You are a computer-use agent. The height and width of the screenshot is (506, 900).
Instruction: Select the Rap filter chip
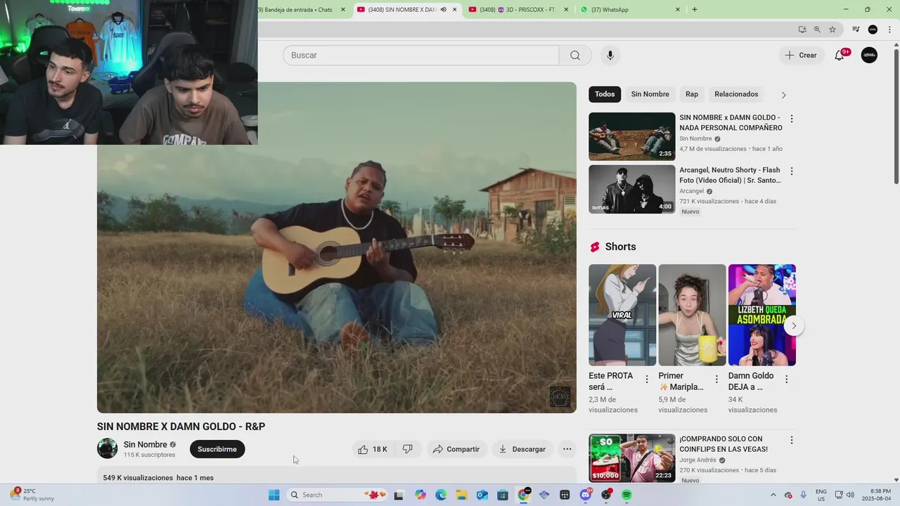692,94
